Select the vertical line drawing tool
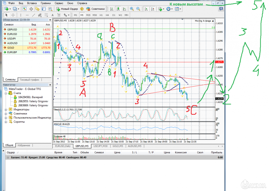Image resolution: width=269 pixels, height=191 pixels. click(x=20, y=15)
